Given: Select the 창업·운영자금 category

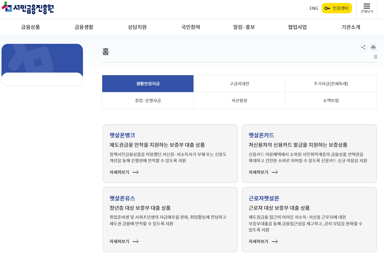Looking at the screenshot, I should (148, 101).
